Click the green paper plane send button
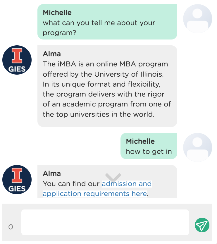Viewport: 217px width, 244px height. [202, 225]
